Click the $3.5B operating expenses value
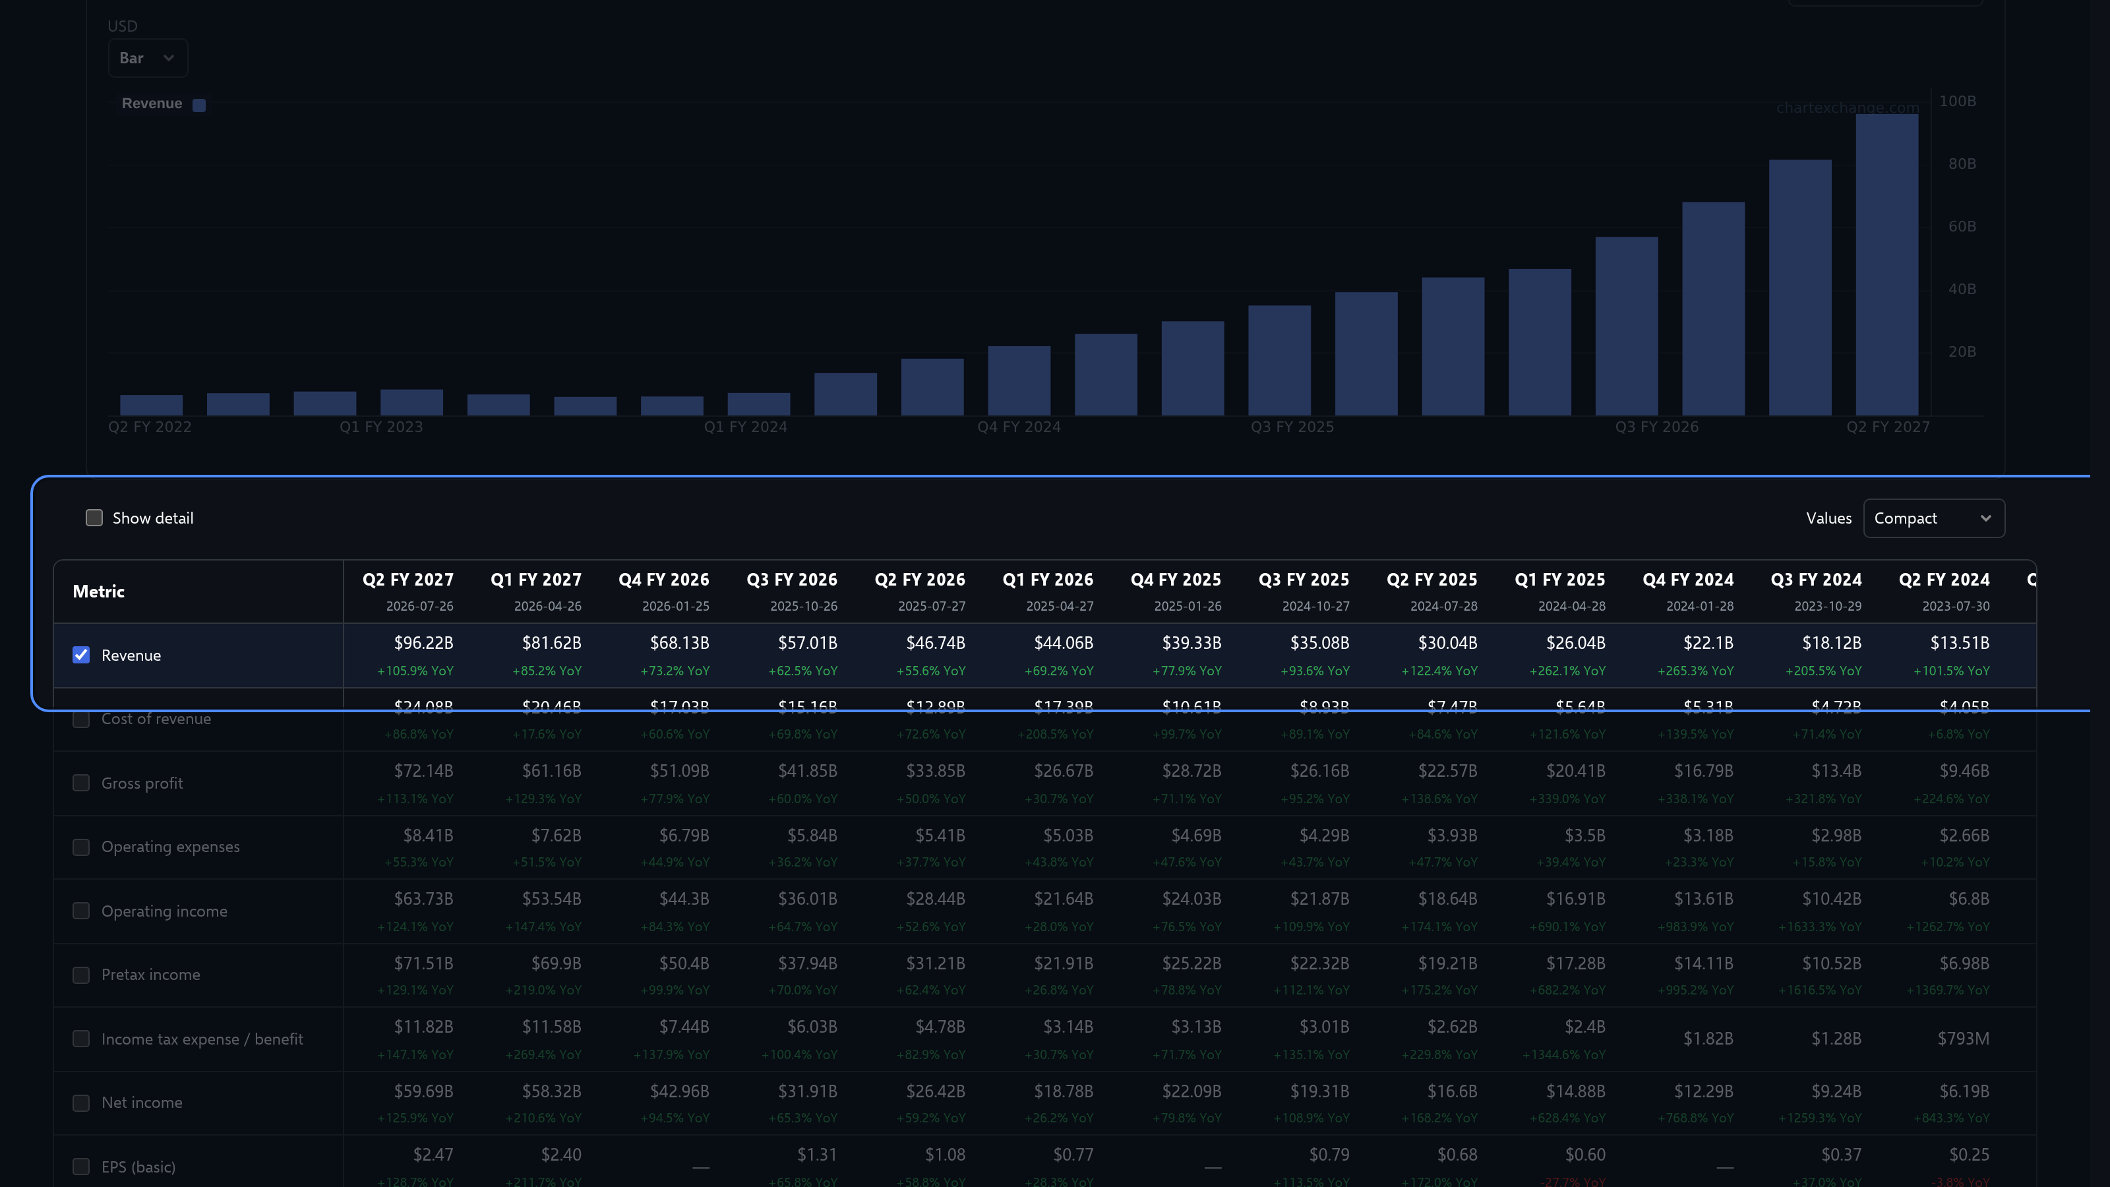The image size is (2110, 1187). (x=1585, y=835)
